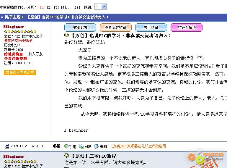Click the star rating row under the first EEbeginner
This screenshot has height=168, width=227.
click(x=20, y=32)
